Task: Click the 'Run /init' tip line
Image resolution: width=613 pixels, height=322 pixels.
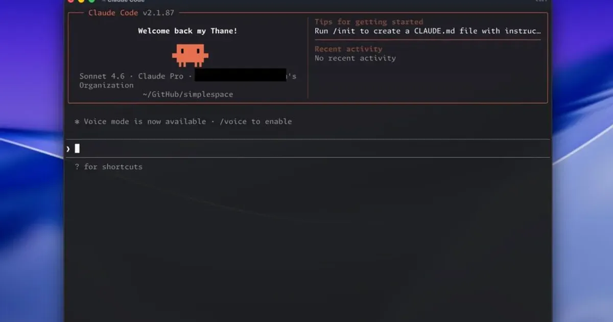Action: (428, 31)
